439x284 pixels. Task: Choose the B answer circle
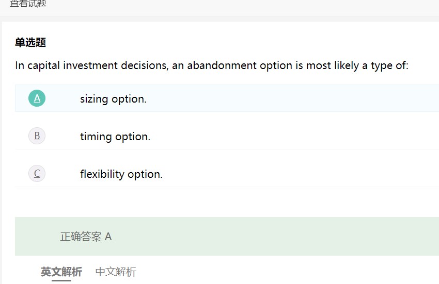pos(37,136)
